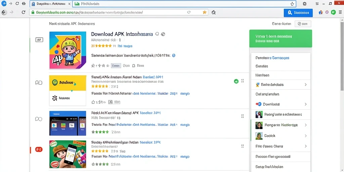
Task: Click the large green Vimay button
Action: pyautogui.click(x=281, y=39)
